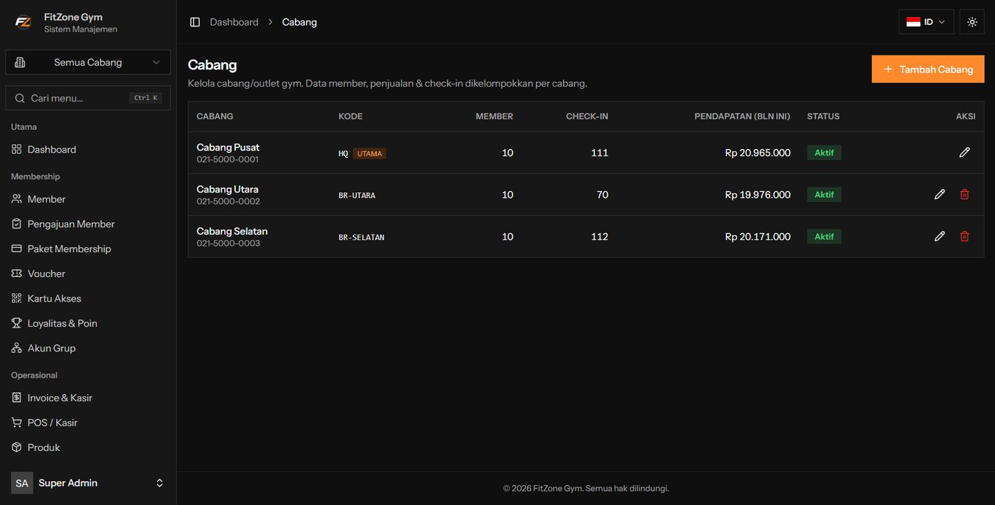The height and width of the screenshot is (505, 995).
Task: Edit the Cabang Pusat row pencil icon
Action: (x=964, y=153)
